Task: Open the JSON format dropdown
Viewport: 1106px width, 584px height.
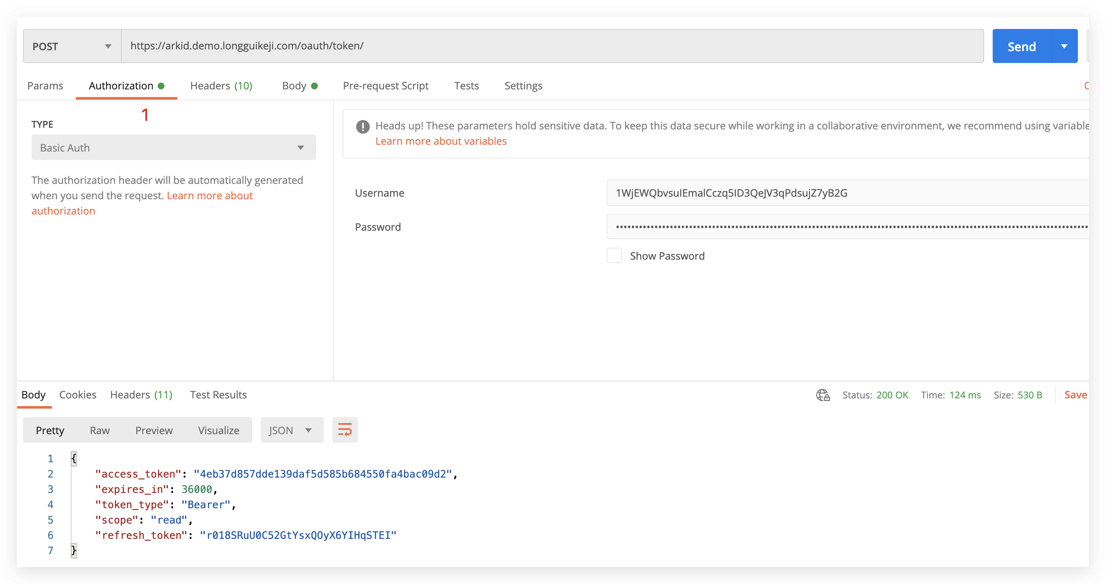Action: pos(291,430)
